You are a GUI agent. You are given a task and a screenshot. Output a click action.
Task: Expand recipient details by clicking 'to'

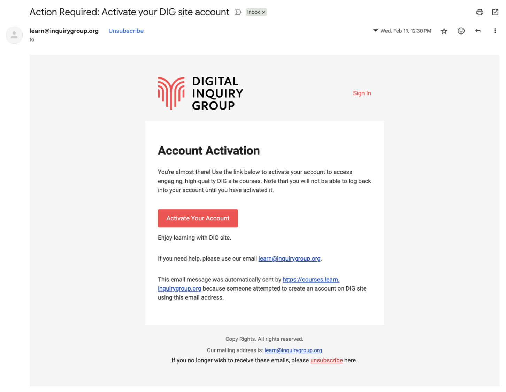click(x=32, y=39)
